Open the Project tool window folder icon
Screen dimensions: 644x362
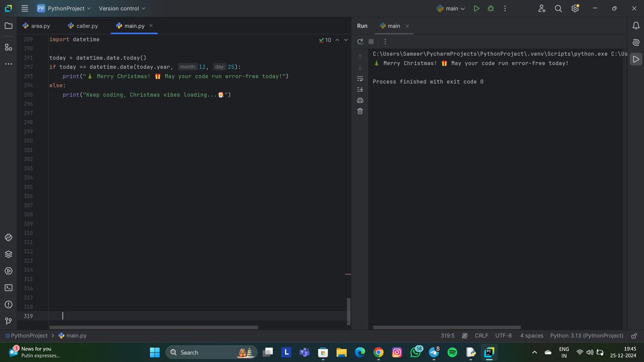tap(8, 26)
